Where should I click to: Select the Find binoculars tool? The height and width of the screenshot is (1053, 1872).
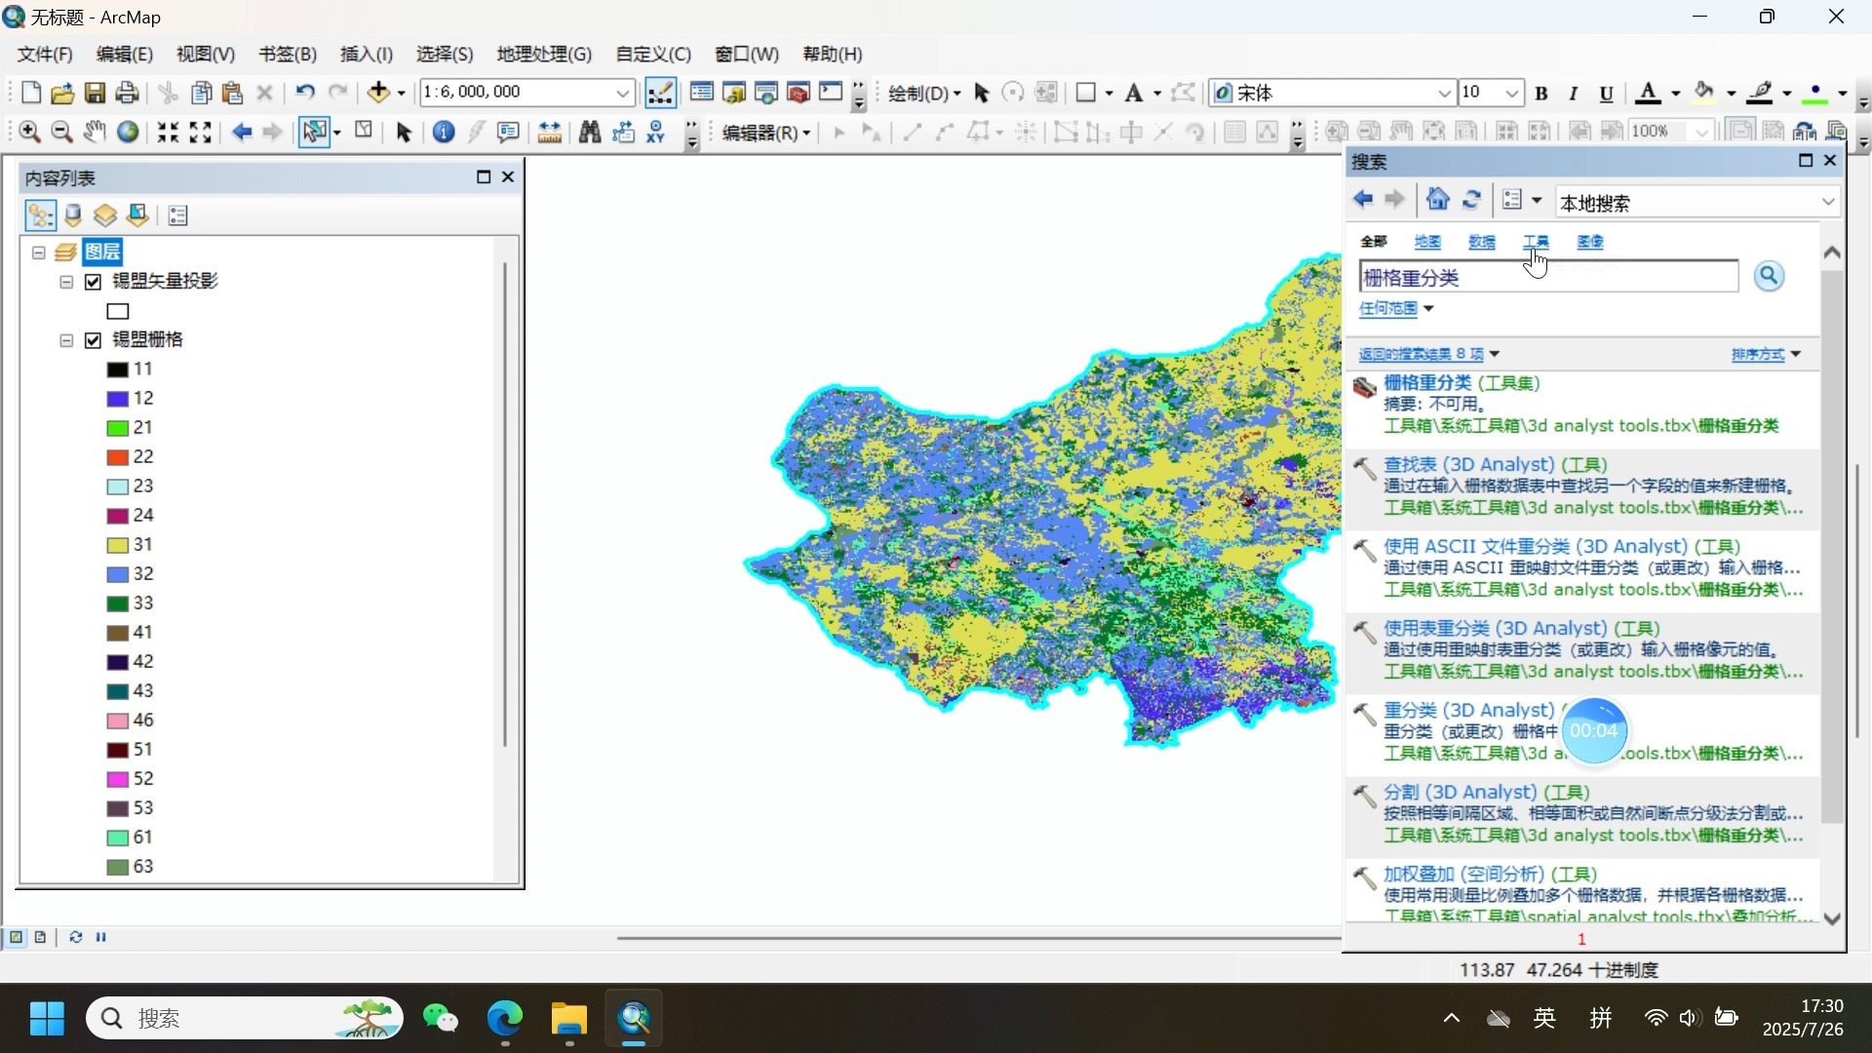[591, 132]
